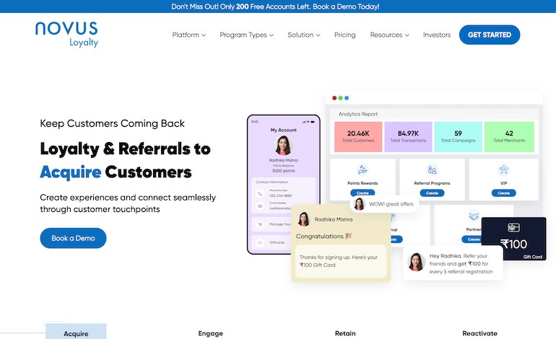Go to the Pricing page
The image size is (556, 339).
(344, 35)
